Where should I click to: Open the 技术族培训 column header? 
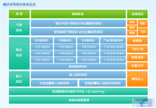(42, 40)
